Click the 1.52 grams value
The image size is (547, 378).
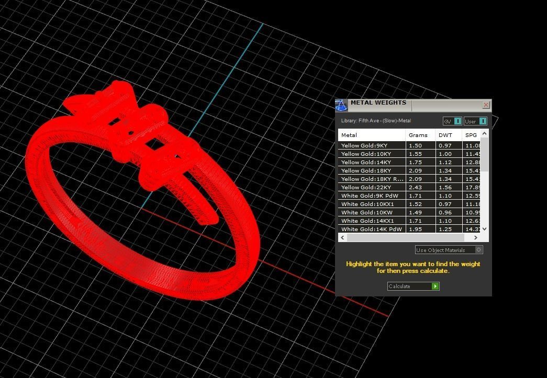click(415, 204)
